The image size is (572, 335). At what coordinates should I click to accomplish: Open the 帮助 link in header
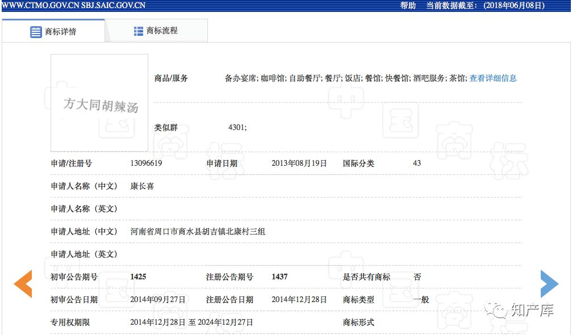click(x=408, y=6)
